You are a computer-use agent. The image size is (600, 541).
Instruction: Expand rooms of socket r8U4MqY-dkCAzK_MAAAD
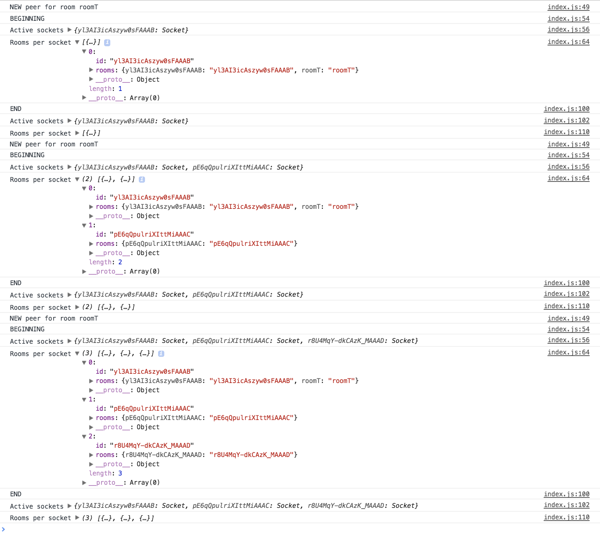pos(91,455)
